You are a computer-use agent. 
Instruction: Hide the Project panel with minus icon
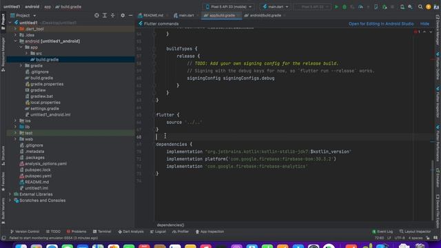(130, 15)
